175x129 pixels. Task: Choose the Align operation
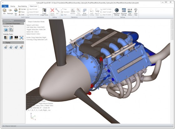pos(64,15)
